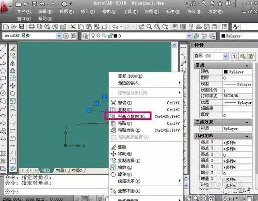Choose 重复 ZOOM in the context menu

146,76
